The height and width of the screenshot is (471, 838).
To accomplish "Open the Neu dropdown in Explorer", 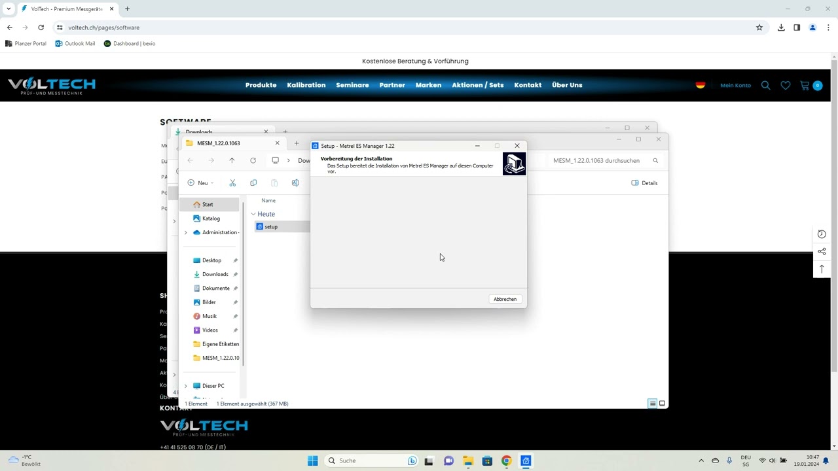I will click(200, 183).
